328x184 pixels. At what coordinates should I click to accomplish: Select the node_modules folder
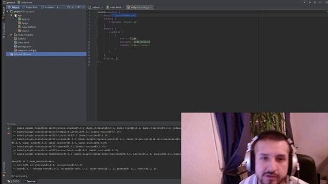coord(24,35)
